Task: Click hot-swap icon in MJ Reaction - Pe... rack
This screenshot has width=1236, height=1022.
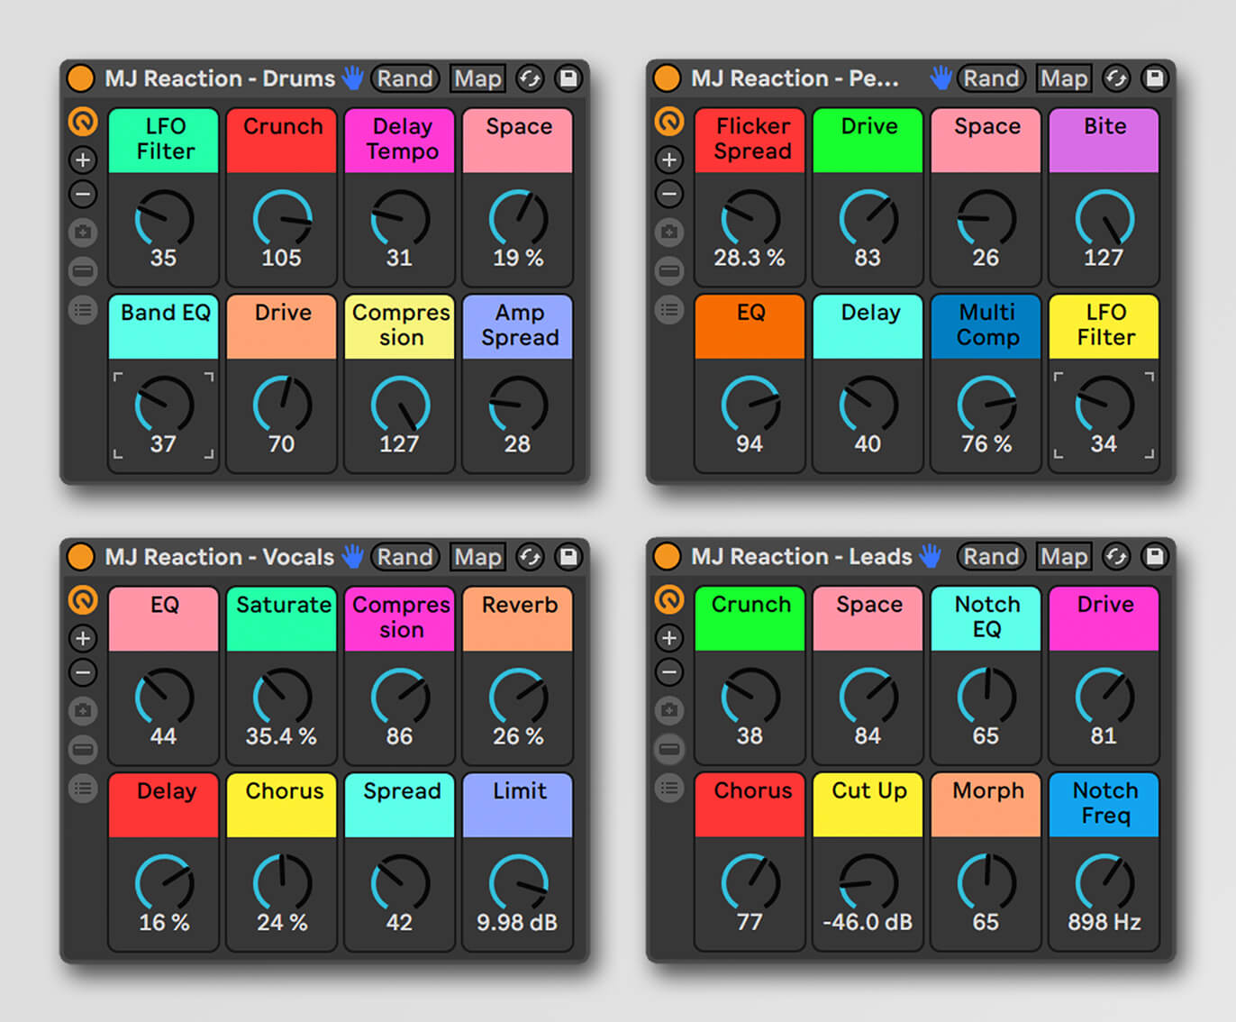Action: point(1116,78)
